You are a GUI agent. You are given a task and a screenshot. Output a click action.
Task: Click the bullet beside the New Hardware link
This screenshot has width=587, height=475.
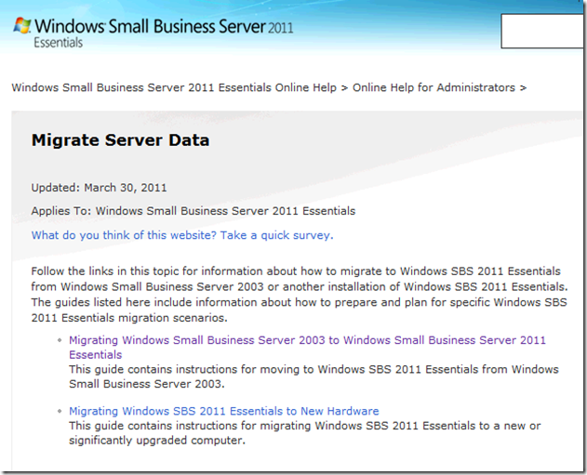59,412
